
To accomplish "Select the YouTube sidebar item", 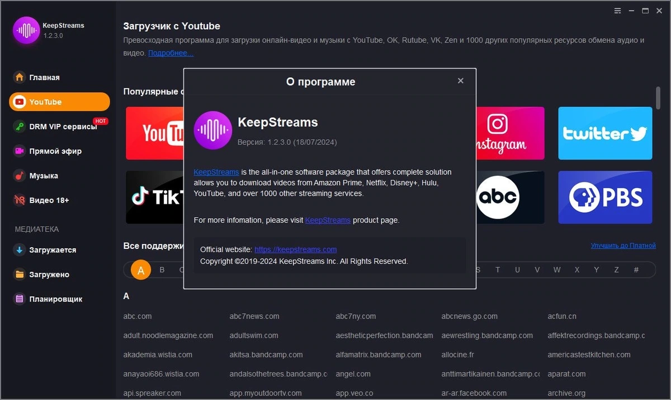I will coord(59,102).
